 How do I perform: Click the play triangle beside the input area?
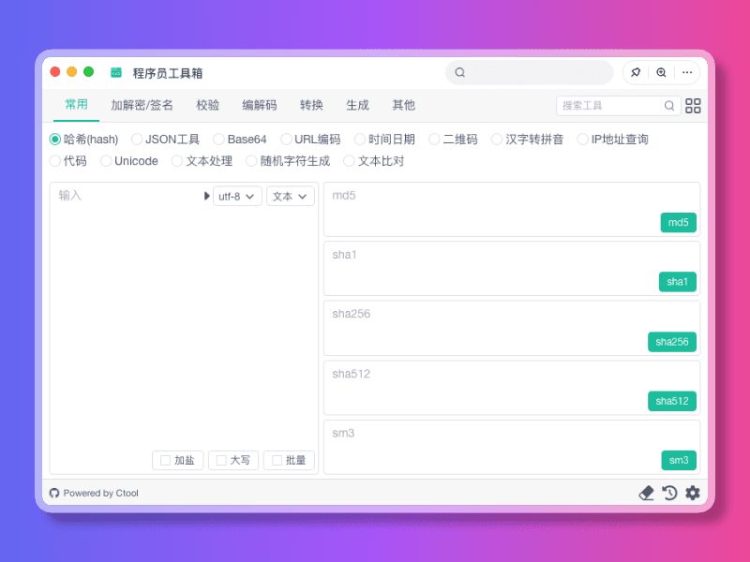[x=205, y=196]
